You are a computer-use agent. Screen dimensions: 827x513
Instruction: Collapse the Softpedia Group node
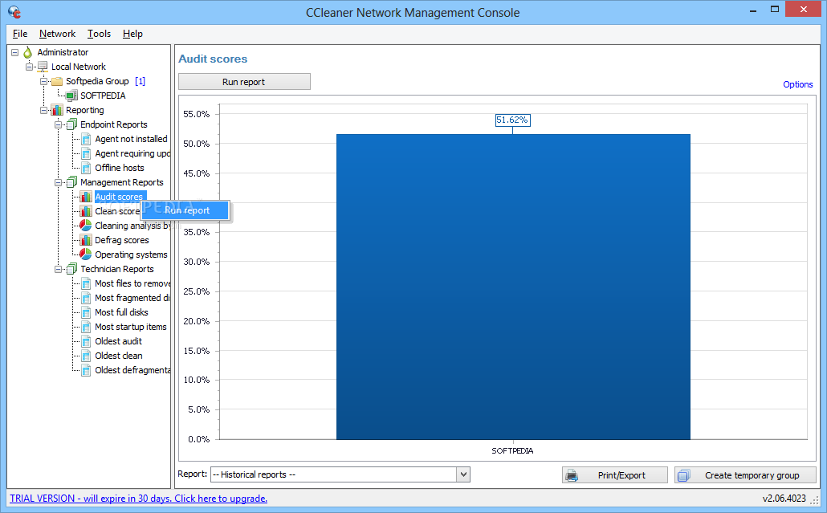[x=44, y=81]
